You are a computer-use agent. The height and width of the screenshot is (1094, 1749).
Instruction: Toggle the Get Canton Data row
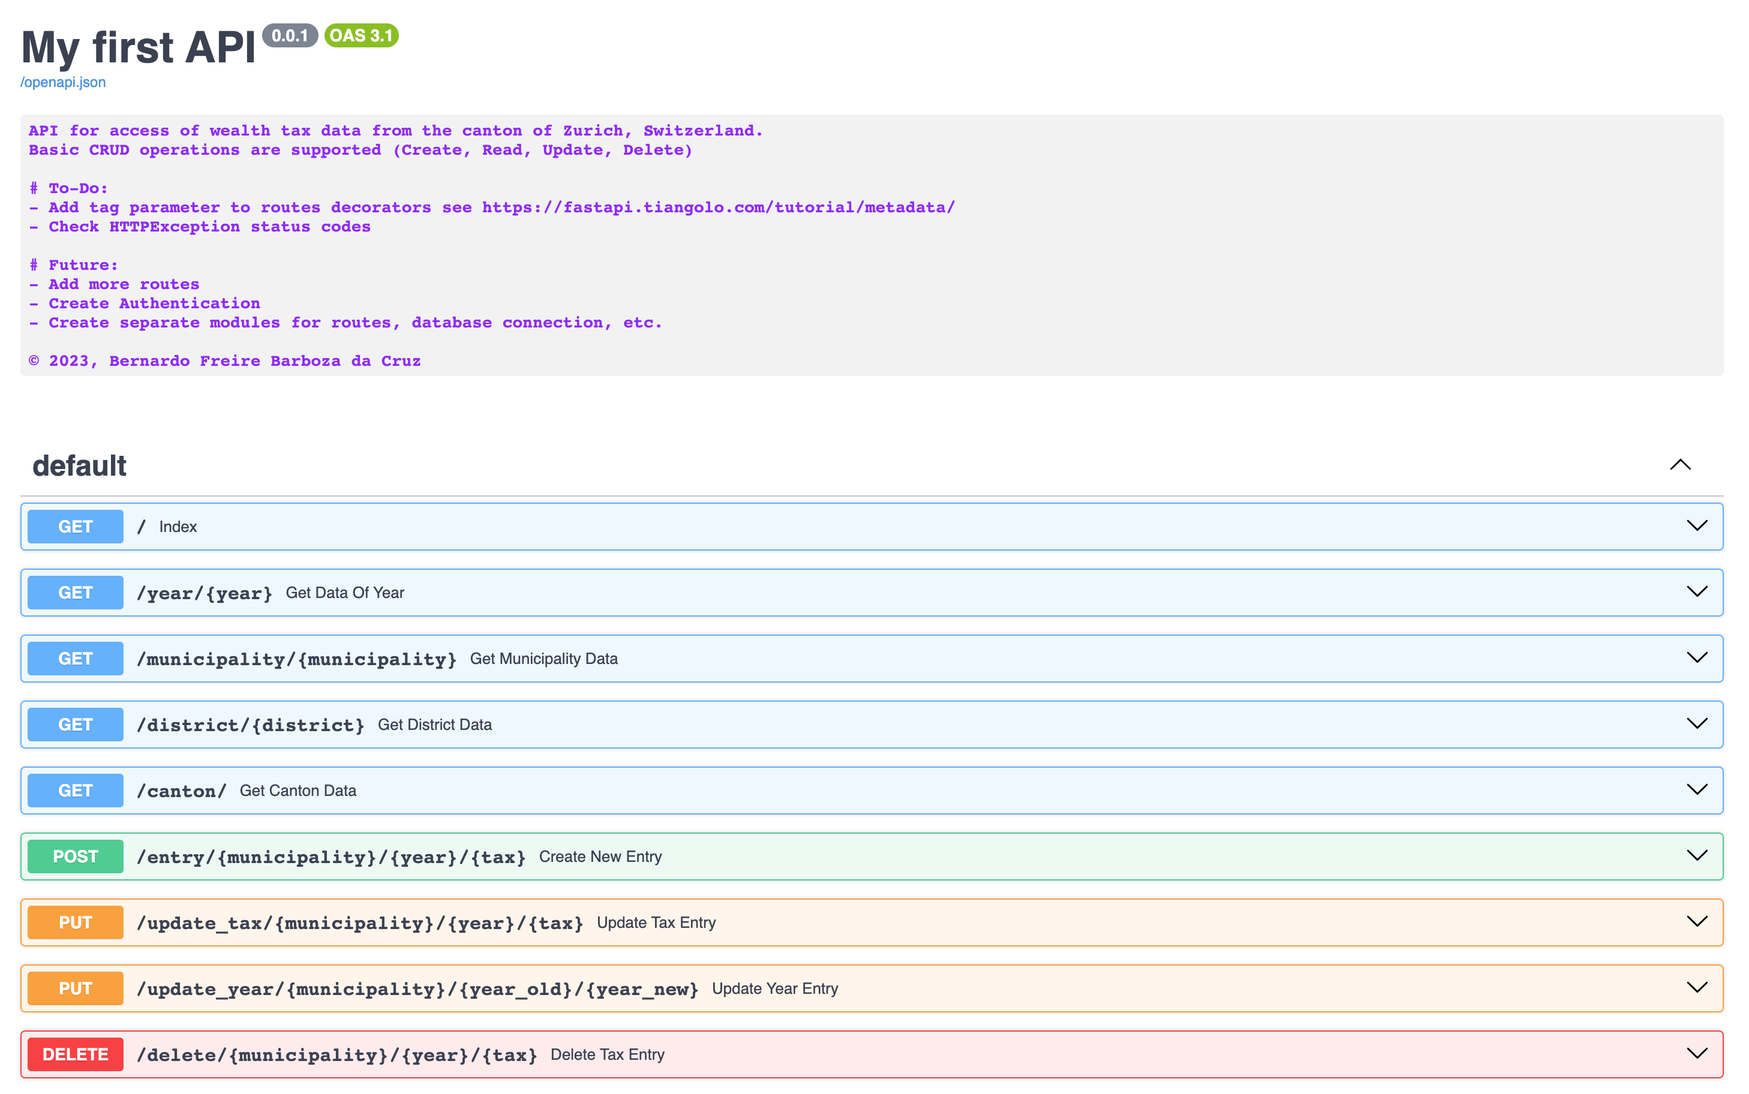pyautogui.click(x=1697, y=790)
